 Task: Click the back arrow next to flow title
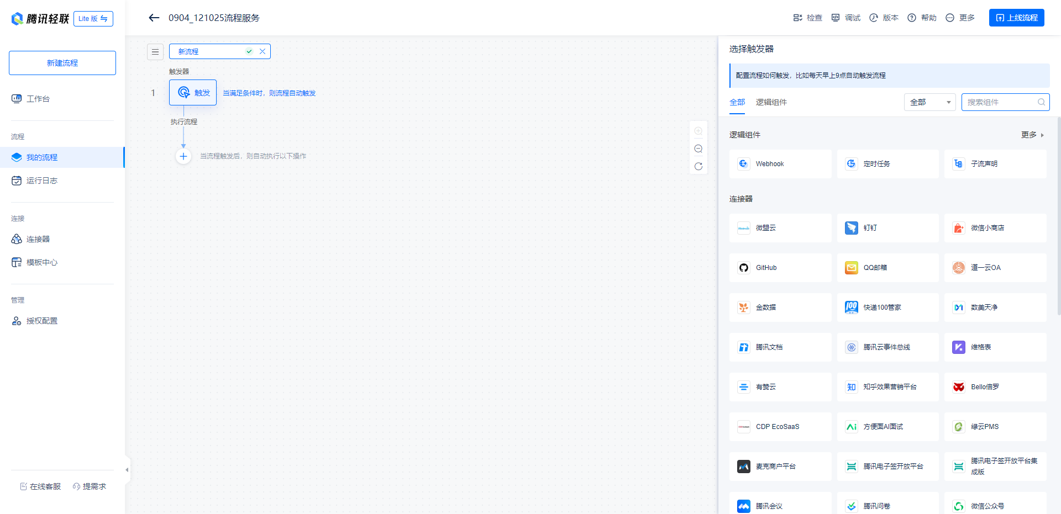[154, 18]
